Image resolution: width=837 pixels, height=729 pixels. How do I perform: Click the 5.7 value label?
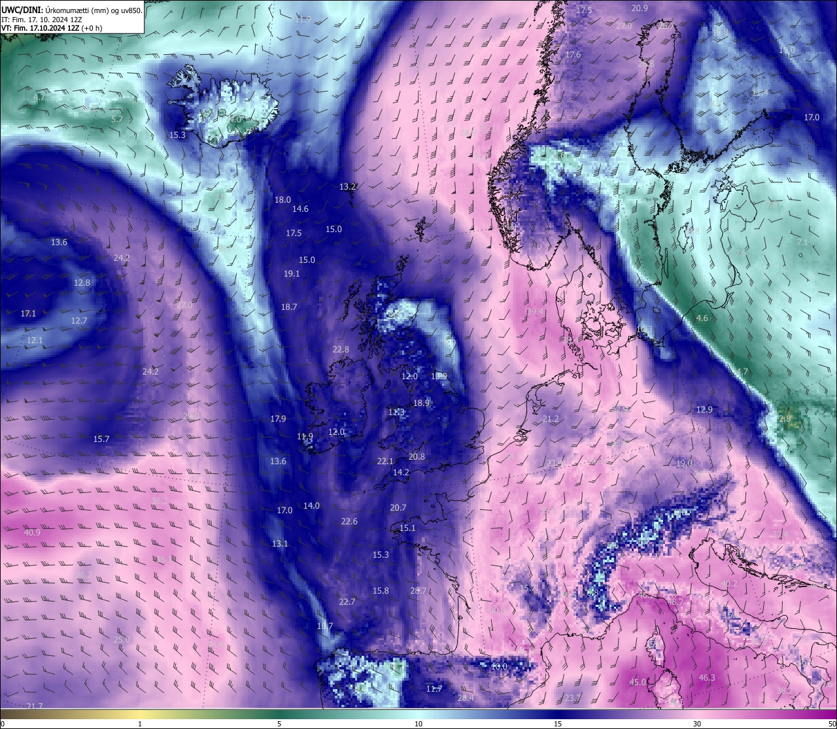(117, 120)
